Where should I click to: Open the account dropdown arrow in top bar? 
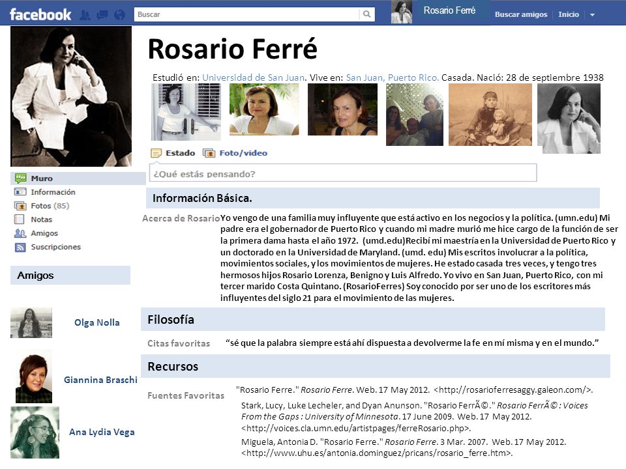point(593,15)
